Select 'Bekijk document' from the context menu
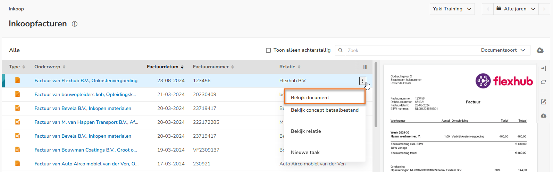553x172 pixels. [310, 97]
